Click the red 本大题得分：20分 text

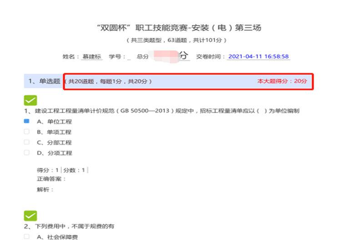click(x=282, y=81)
